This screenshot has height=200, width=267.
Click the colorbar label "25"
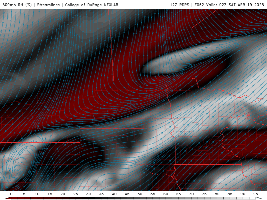(x=76, y=194)
